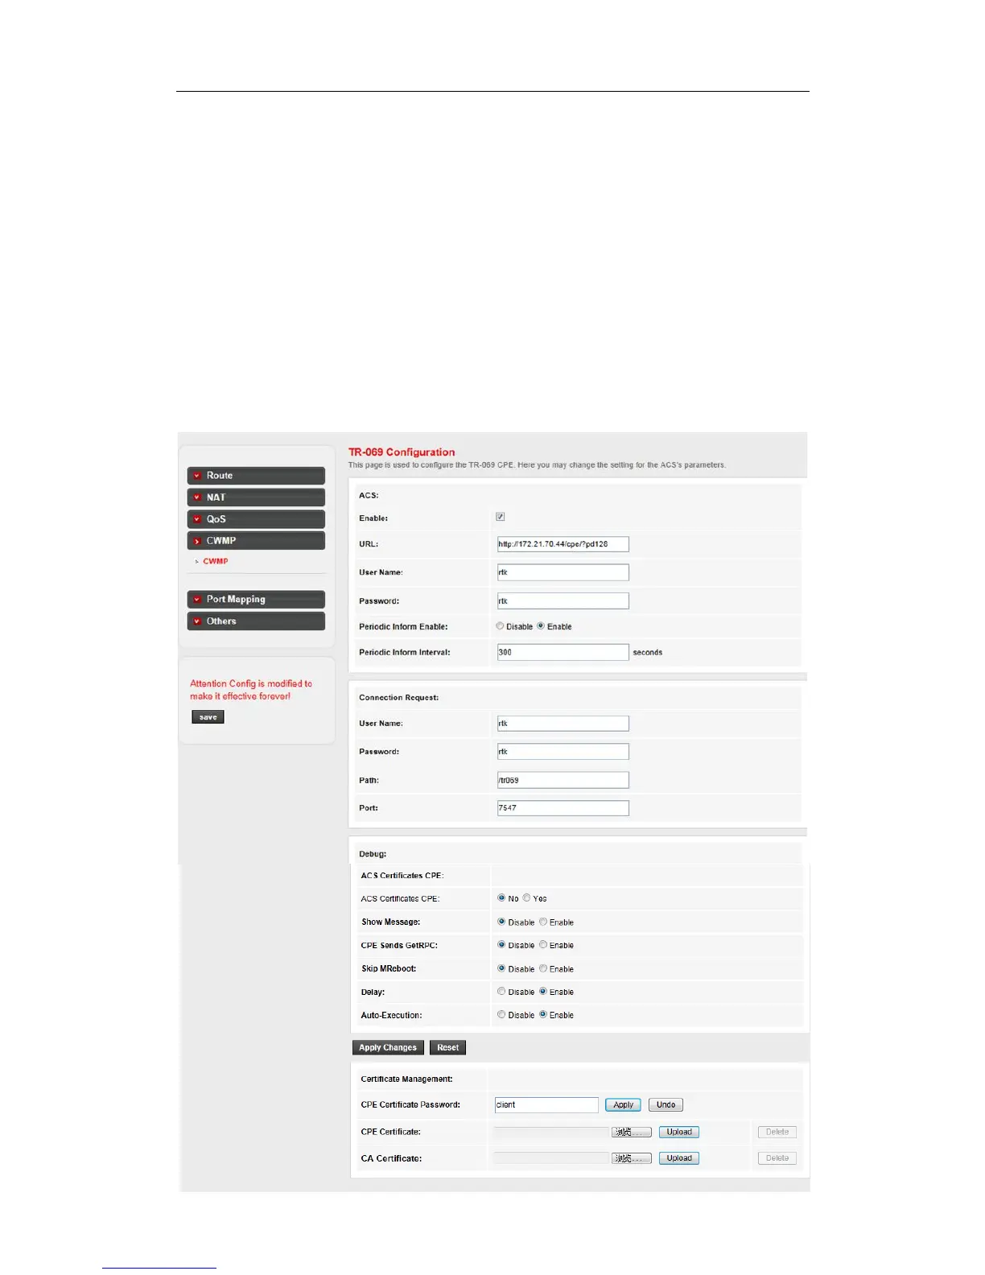Select Disable for Periodic Inform Enable

[x=500, y=626]
